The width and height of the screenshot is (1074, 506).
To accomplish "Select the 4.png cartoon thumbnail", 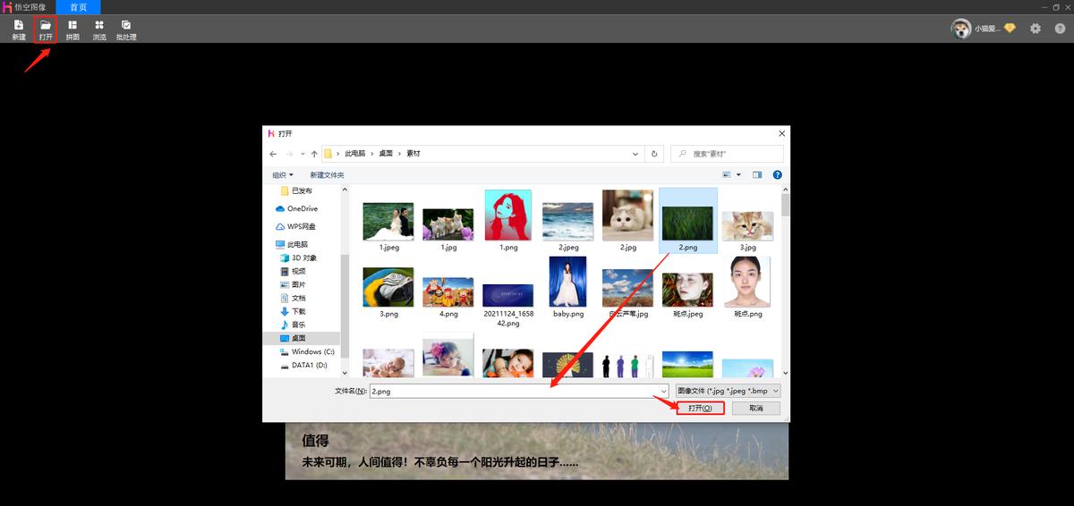I will point(448,292).
